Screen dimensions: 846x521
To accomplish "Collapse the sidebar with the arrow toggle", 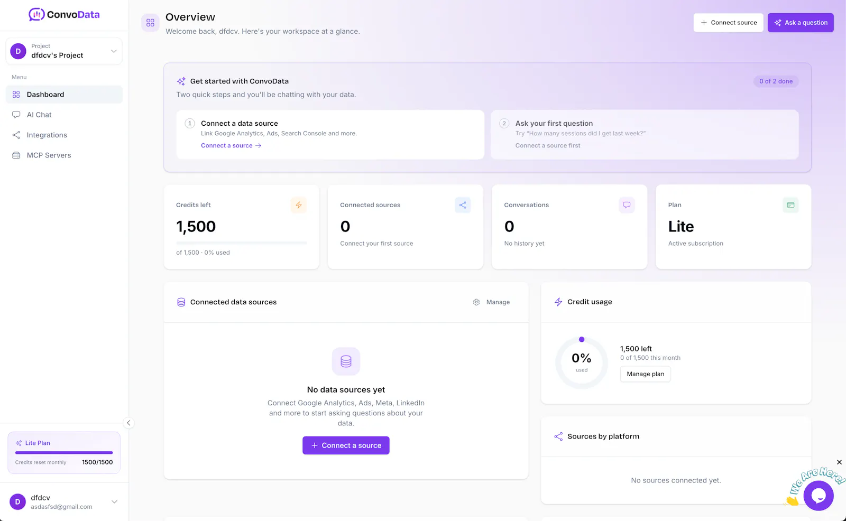I will [x=128, y=423].
